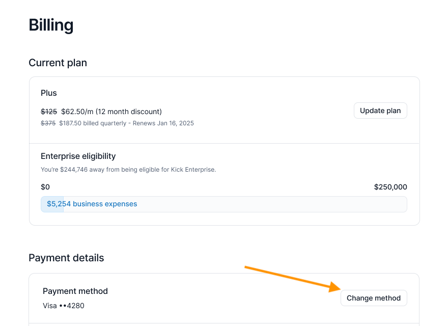Viewport: 448px width, 326px height.
Task: Select the Visa ••4280 card text
Action: coord(64,306)
